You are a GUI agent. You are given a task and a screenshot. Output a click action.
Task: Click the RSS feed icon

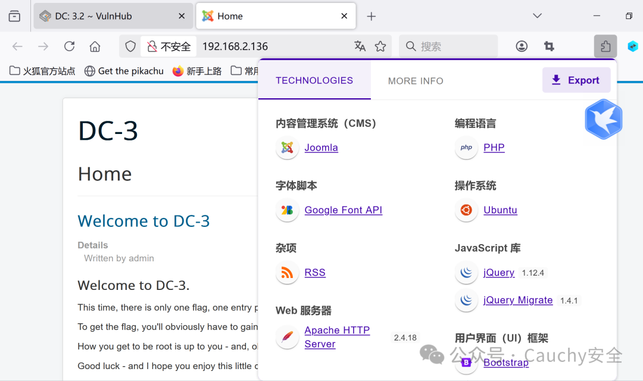click(x=287, y=272)
